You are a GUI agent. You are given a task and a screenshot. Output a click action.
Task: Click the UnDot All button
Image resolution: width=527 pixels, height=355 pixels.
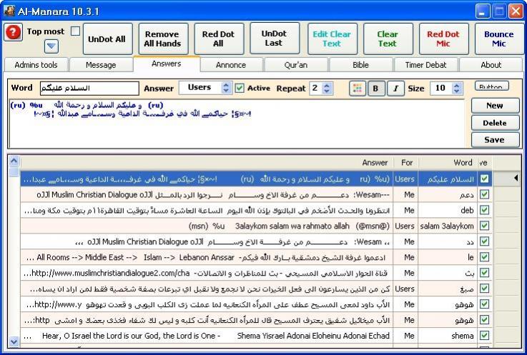point(107,39)
